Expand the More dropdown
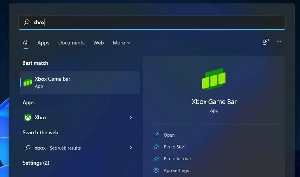 [x=121, y=43]
